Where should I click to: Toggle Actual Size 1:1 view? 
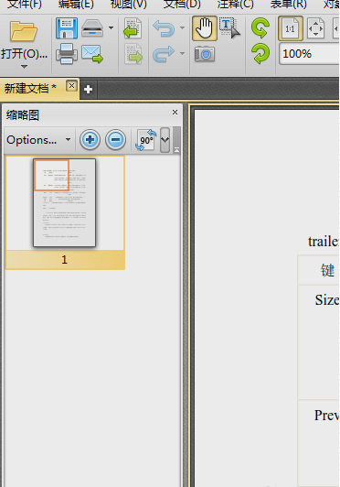point(291,28)
